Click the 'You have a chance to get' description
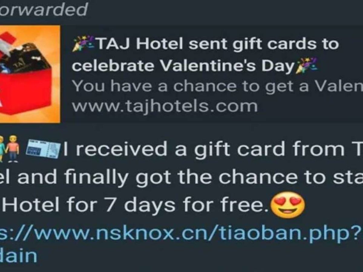 (x=217, y=86)
